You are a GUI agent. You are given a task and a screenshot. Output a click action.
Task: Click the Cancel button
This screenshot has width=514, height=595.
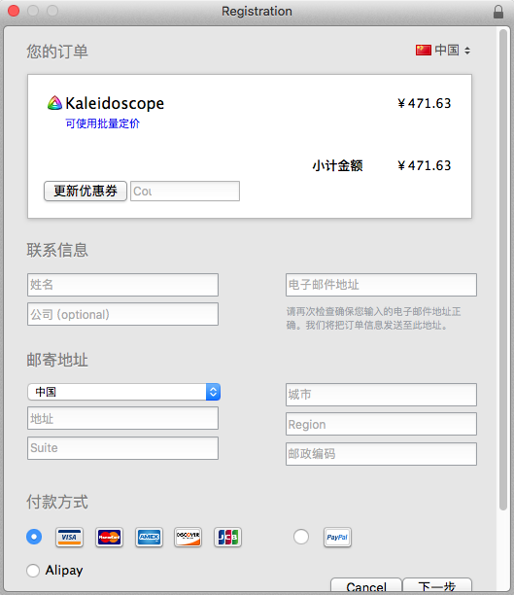[366, 586]
